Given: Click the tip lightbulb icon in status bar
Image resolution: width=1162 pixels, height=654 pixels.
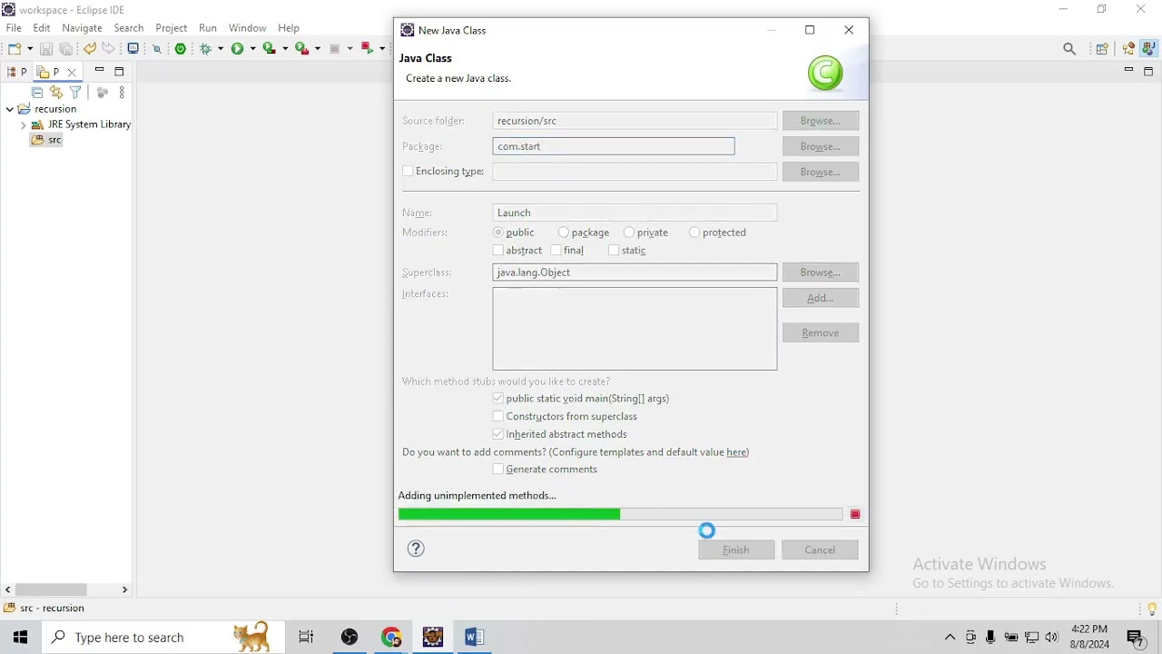Looking at the screenshot, I should tap(1152, 609).
